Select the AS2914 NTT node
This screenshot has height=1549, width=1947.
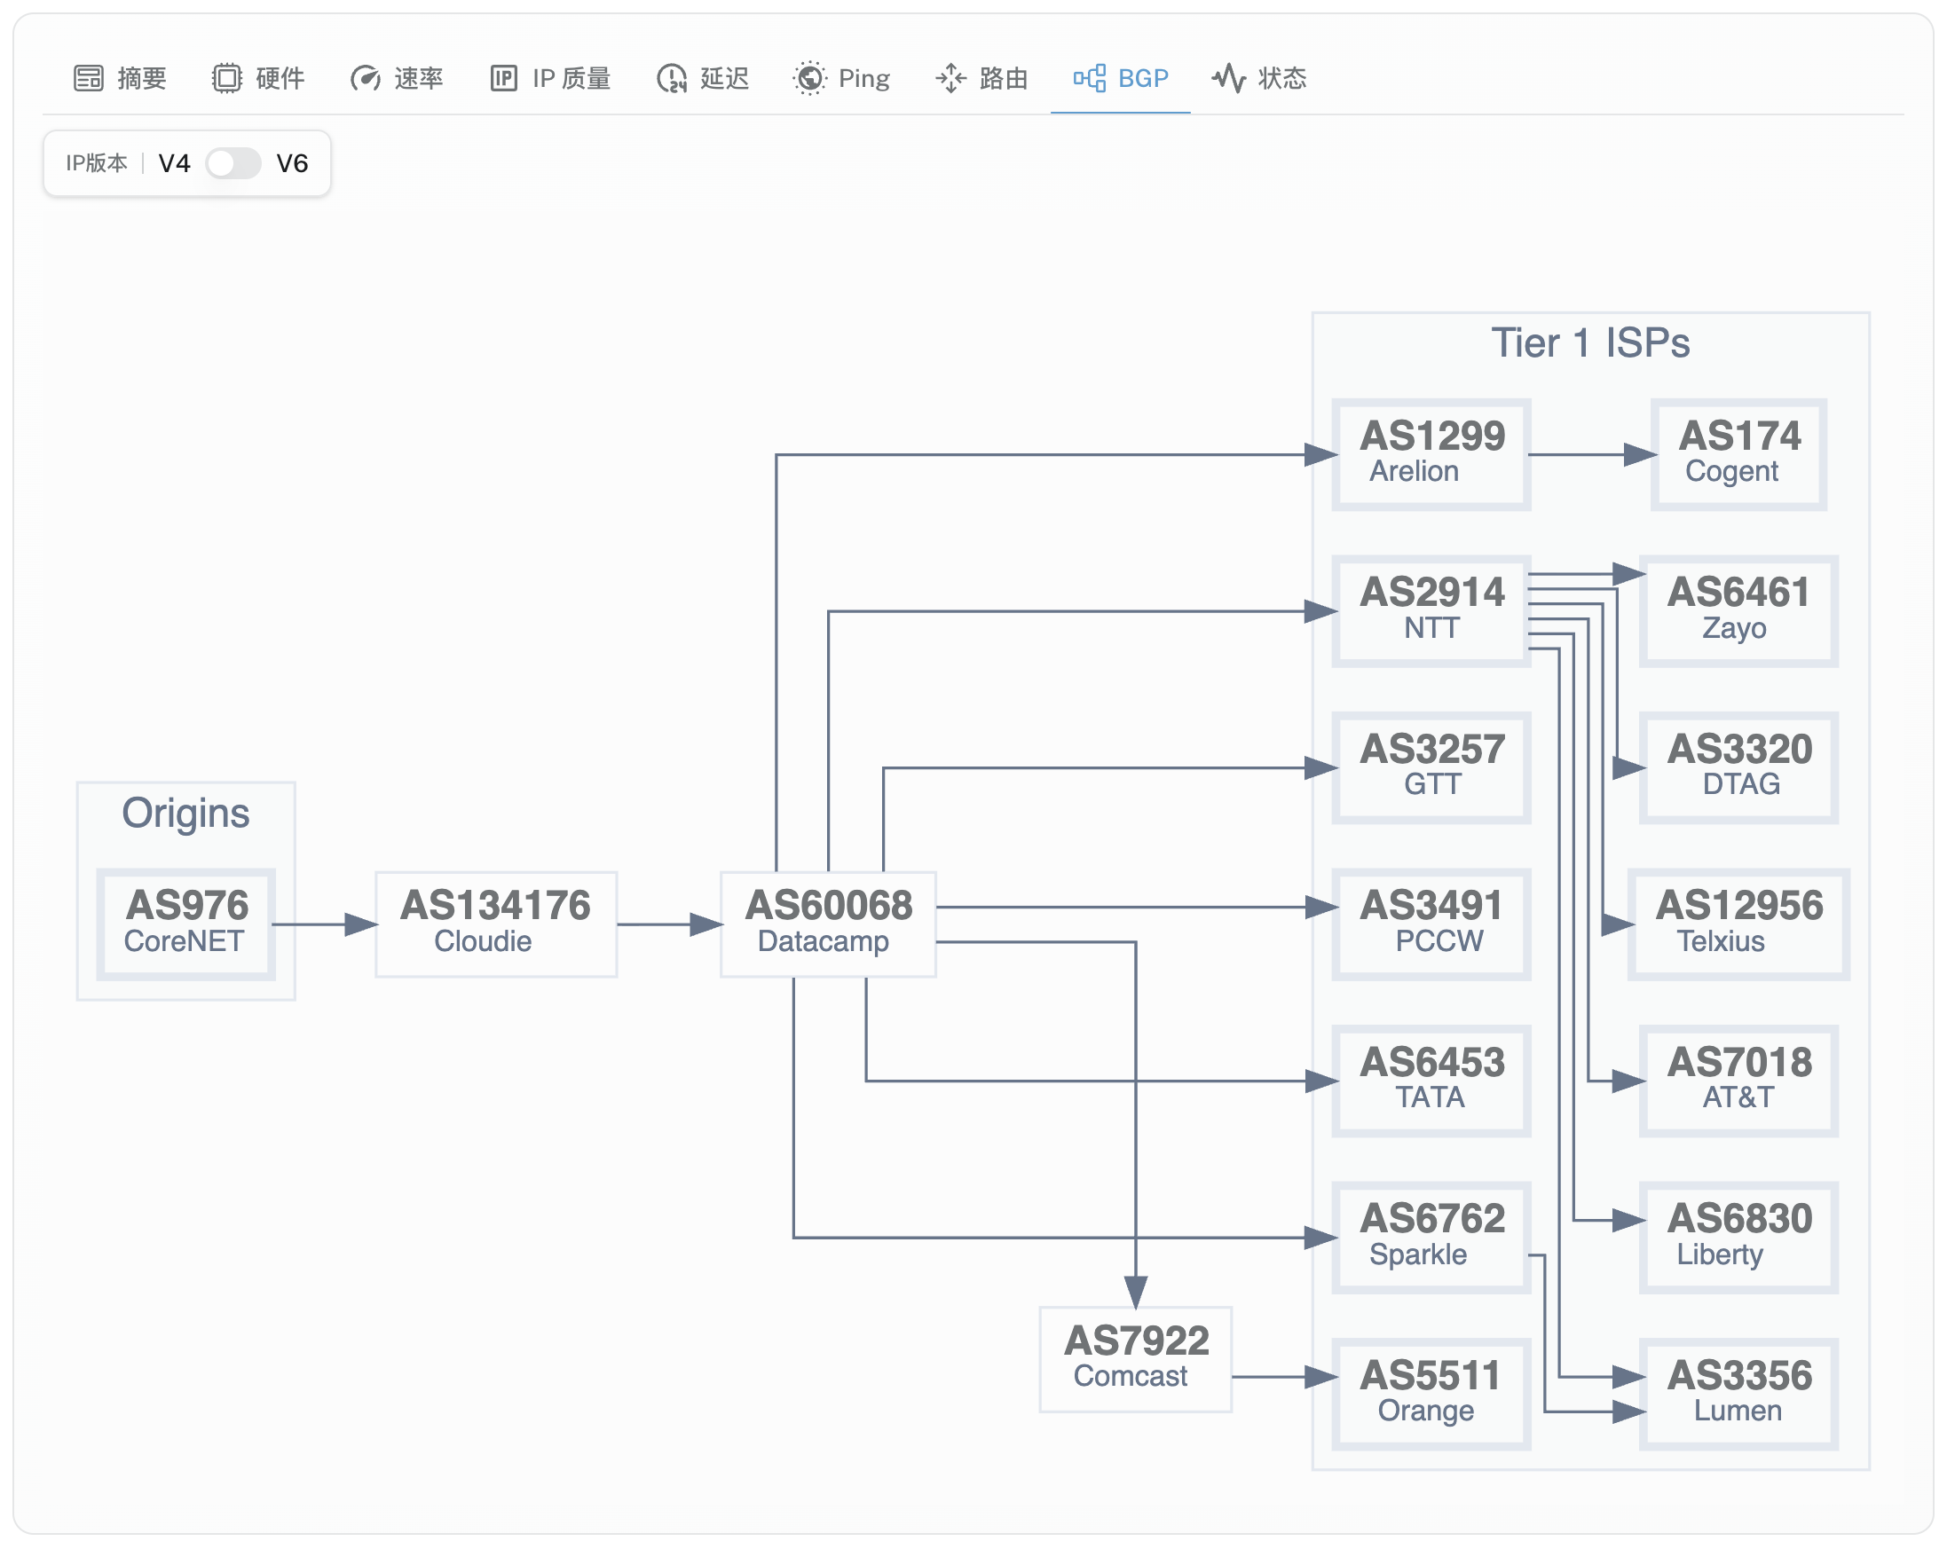pos(1431,610)
